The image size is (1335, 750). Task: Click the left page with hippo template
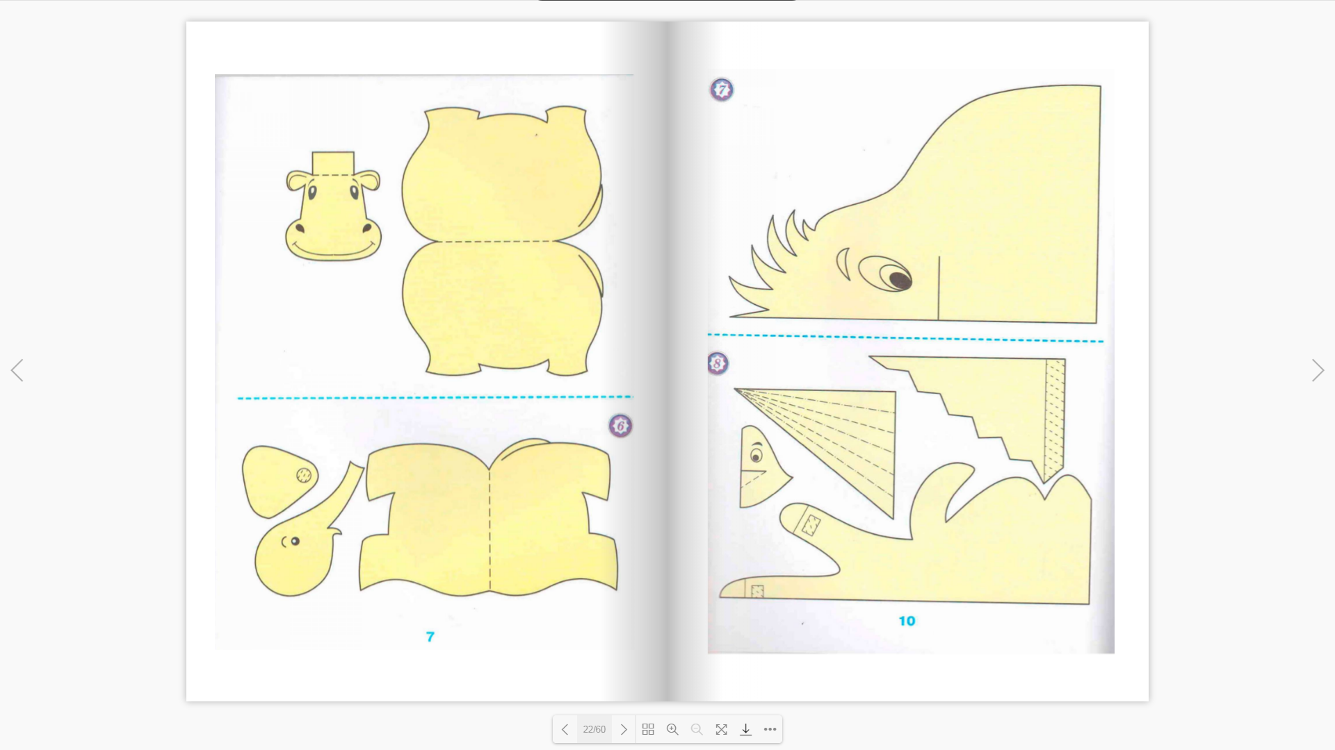(427, 361)
